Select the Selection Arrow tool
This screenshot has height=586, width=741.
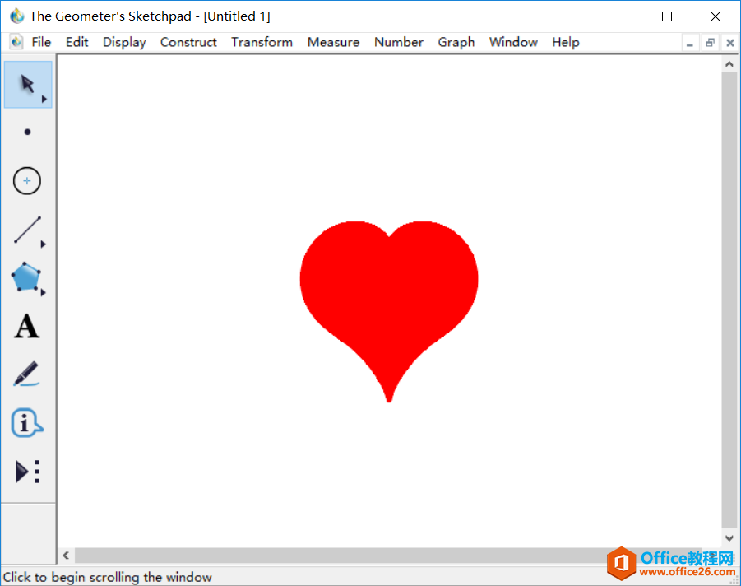tap(27, 84)
